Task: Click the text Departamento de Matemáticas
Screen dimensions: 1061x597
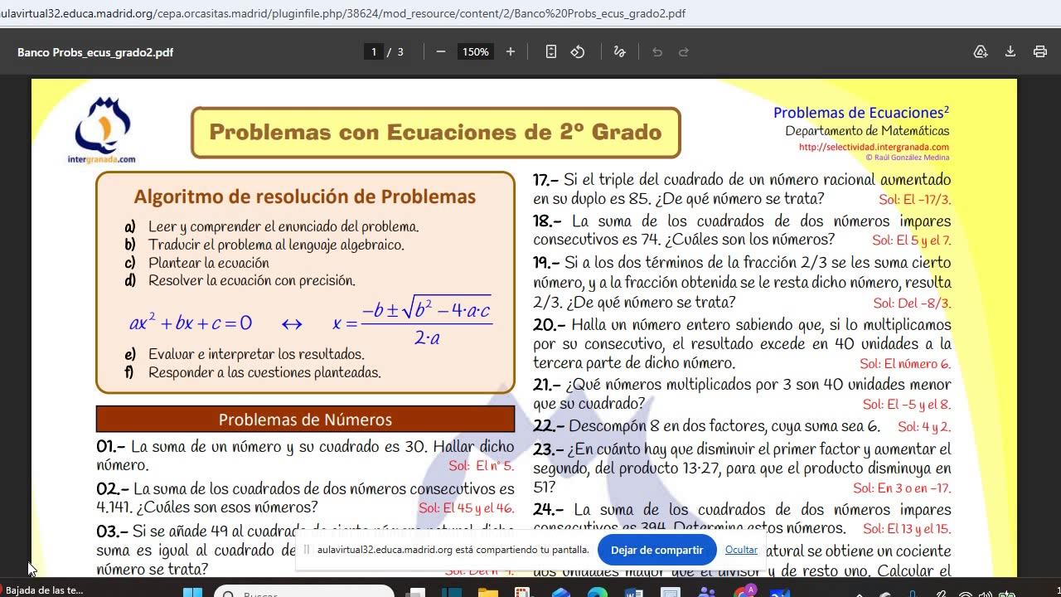Action: point(867,131)
